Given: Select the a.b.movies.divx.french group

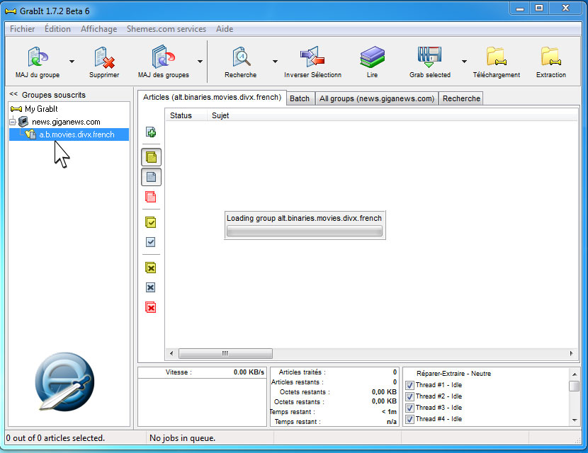Looking at the screenshot, I should [77, 134].
